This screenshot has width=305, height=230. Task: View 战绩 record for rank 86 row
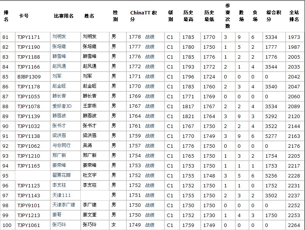(150, 86)
